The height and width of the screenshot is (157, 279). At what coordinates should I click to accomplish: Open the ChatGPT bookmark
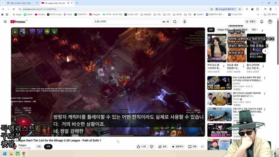(x=199, y=14)
